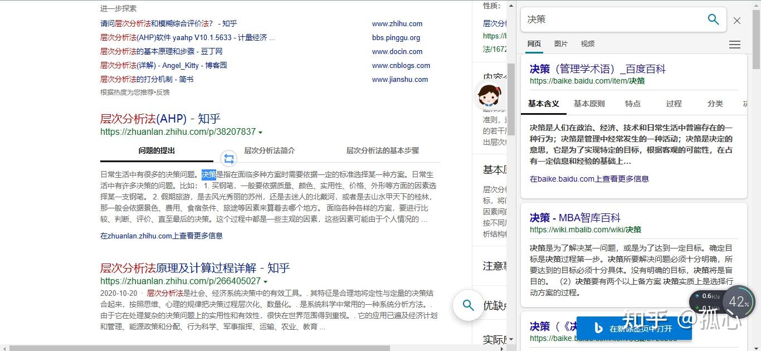Open 层次分析法(详解) Angel_Kitty 博客园 link

(x=164, y=65)
